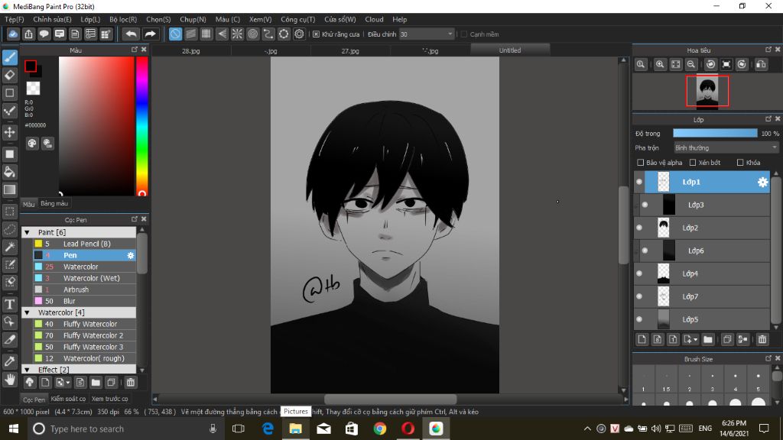Viewport: 783px width, 440px height.
Task: Select the Brush tool in left toolbar
Action: tap(10, 57)
